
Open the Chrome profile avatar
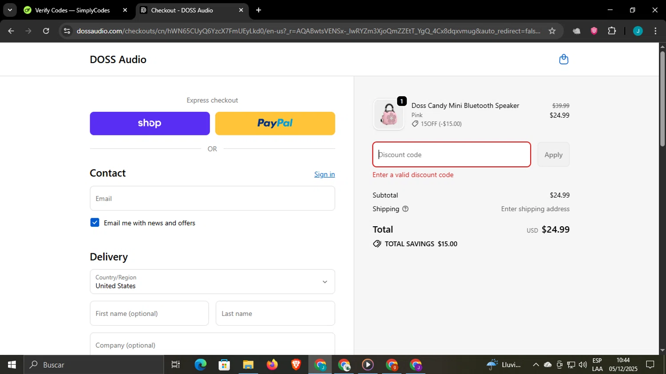[638, 31]
